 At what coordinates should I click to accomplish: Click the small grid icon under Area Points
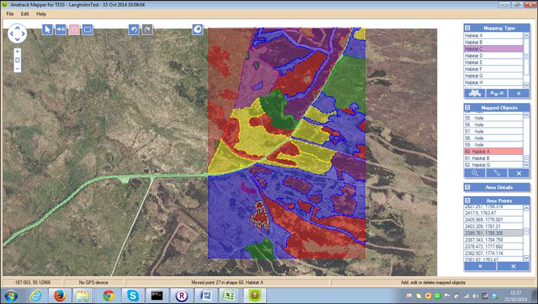[480, 266]
